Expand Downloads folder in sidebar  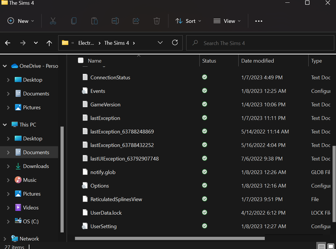pos(8,166)
